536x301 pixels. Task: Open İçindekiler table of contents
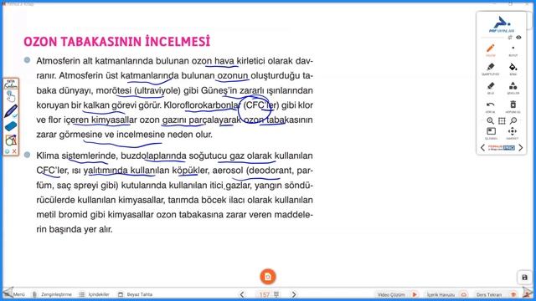click(95, 294)
